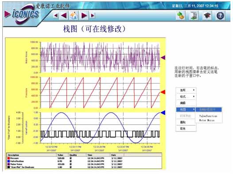233x174 pixels.
Task: Choose Motor Noise in the submenu
Action: point(207,120)
